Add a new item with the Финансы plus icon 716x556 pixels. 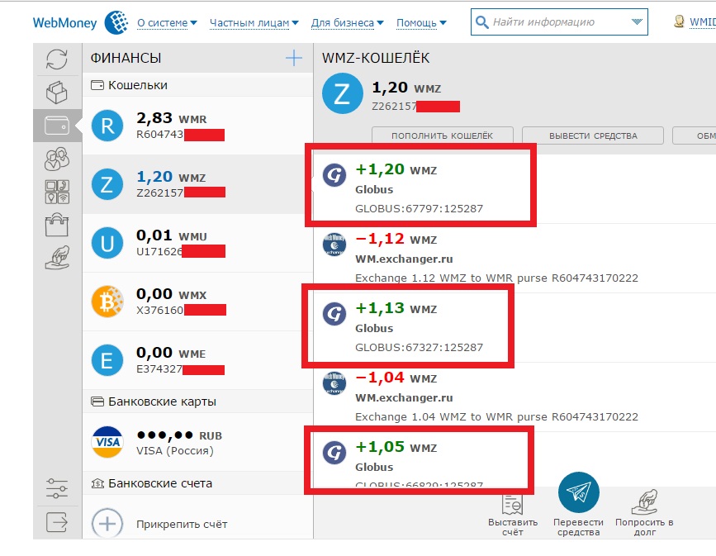pos(294,58)
